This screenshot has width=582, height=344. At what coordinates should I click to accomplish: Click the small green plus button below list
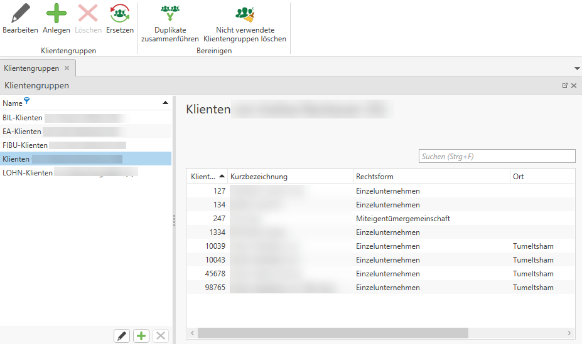(x=141, y=336)
